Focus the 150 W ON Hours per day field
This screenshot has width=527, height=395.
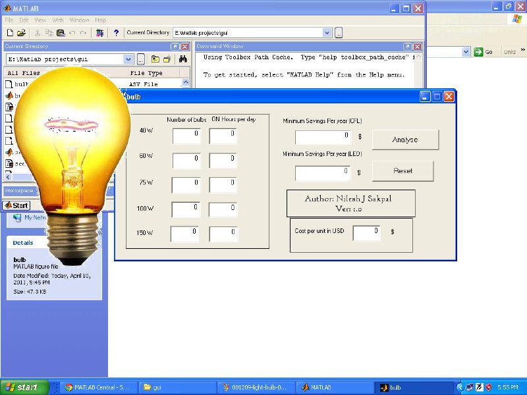point(223,234)
